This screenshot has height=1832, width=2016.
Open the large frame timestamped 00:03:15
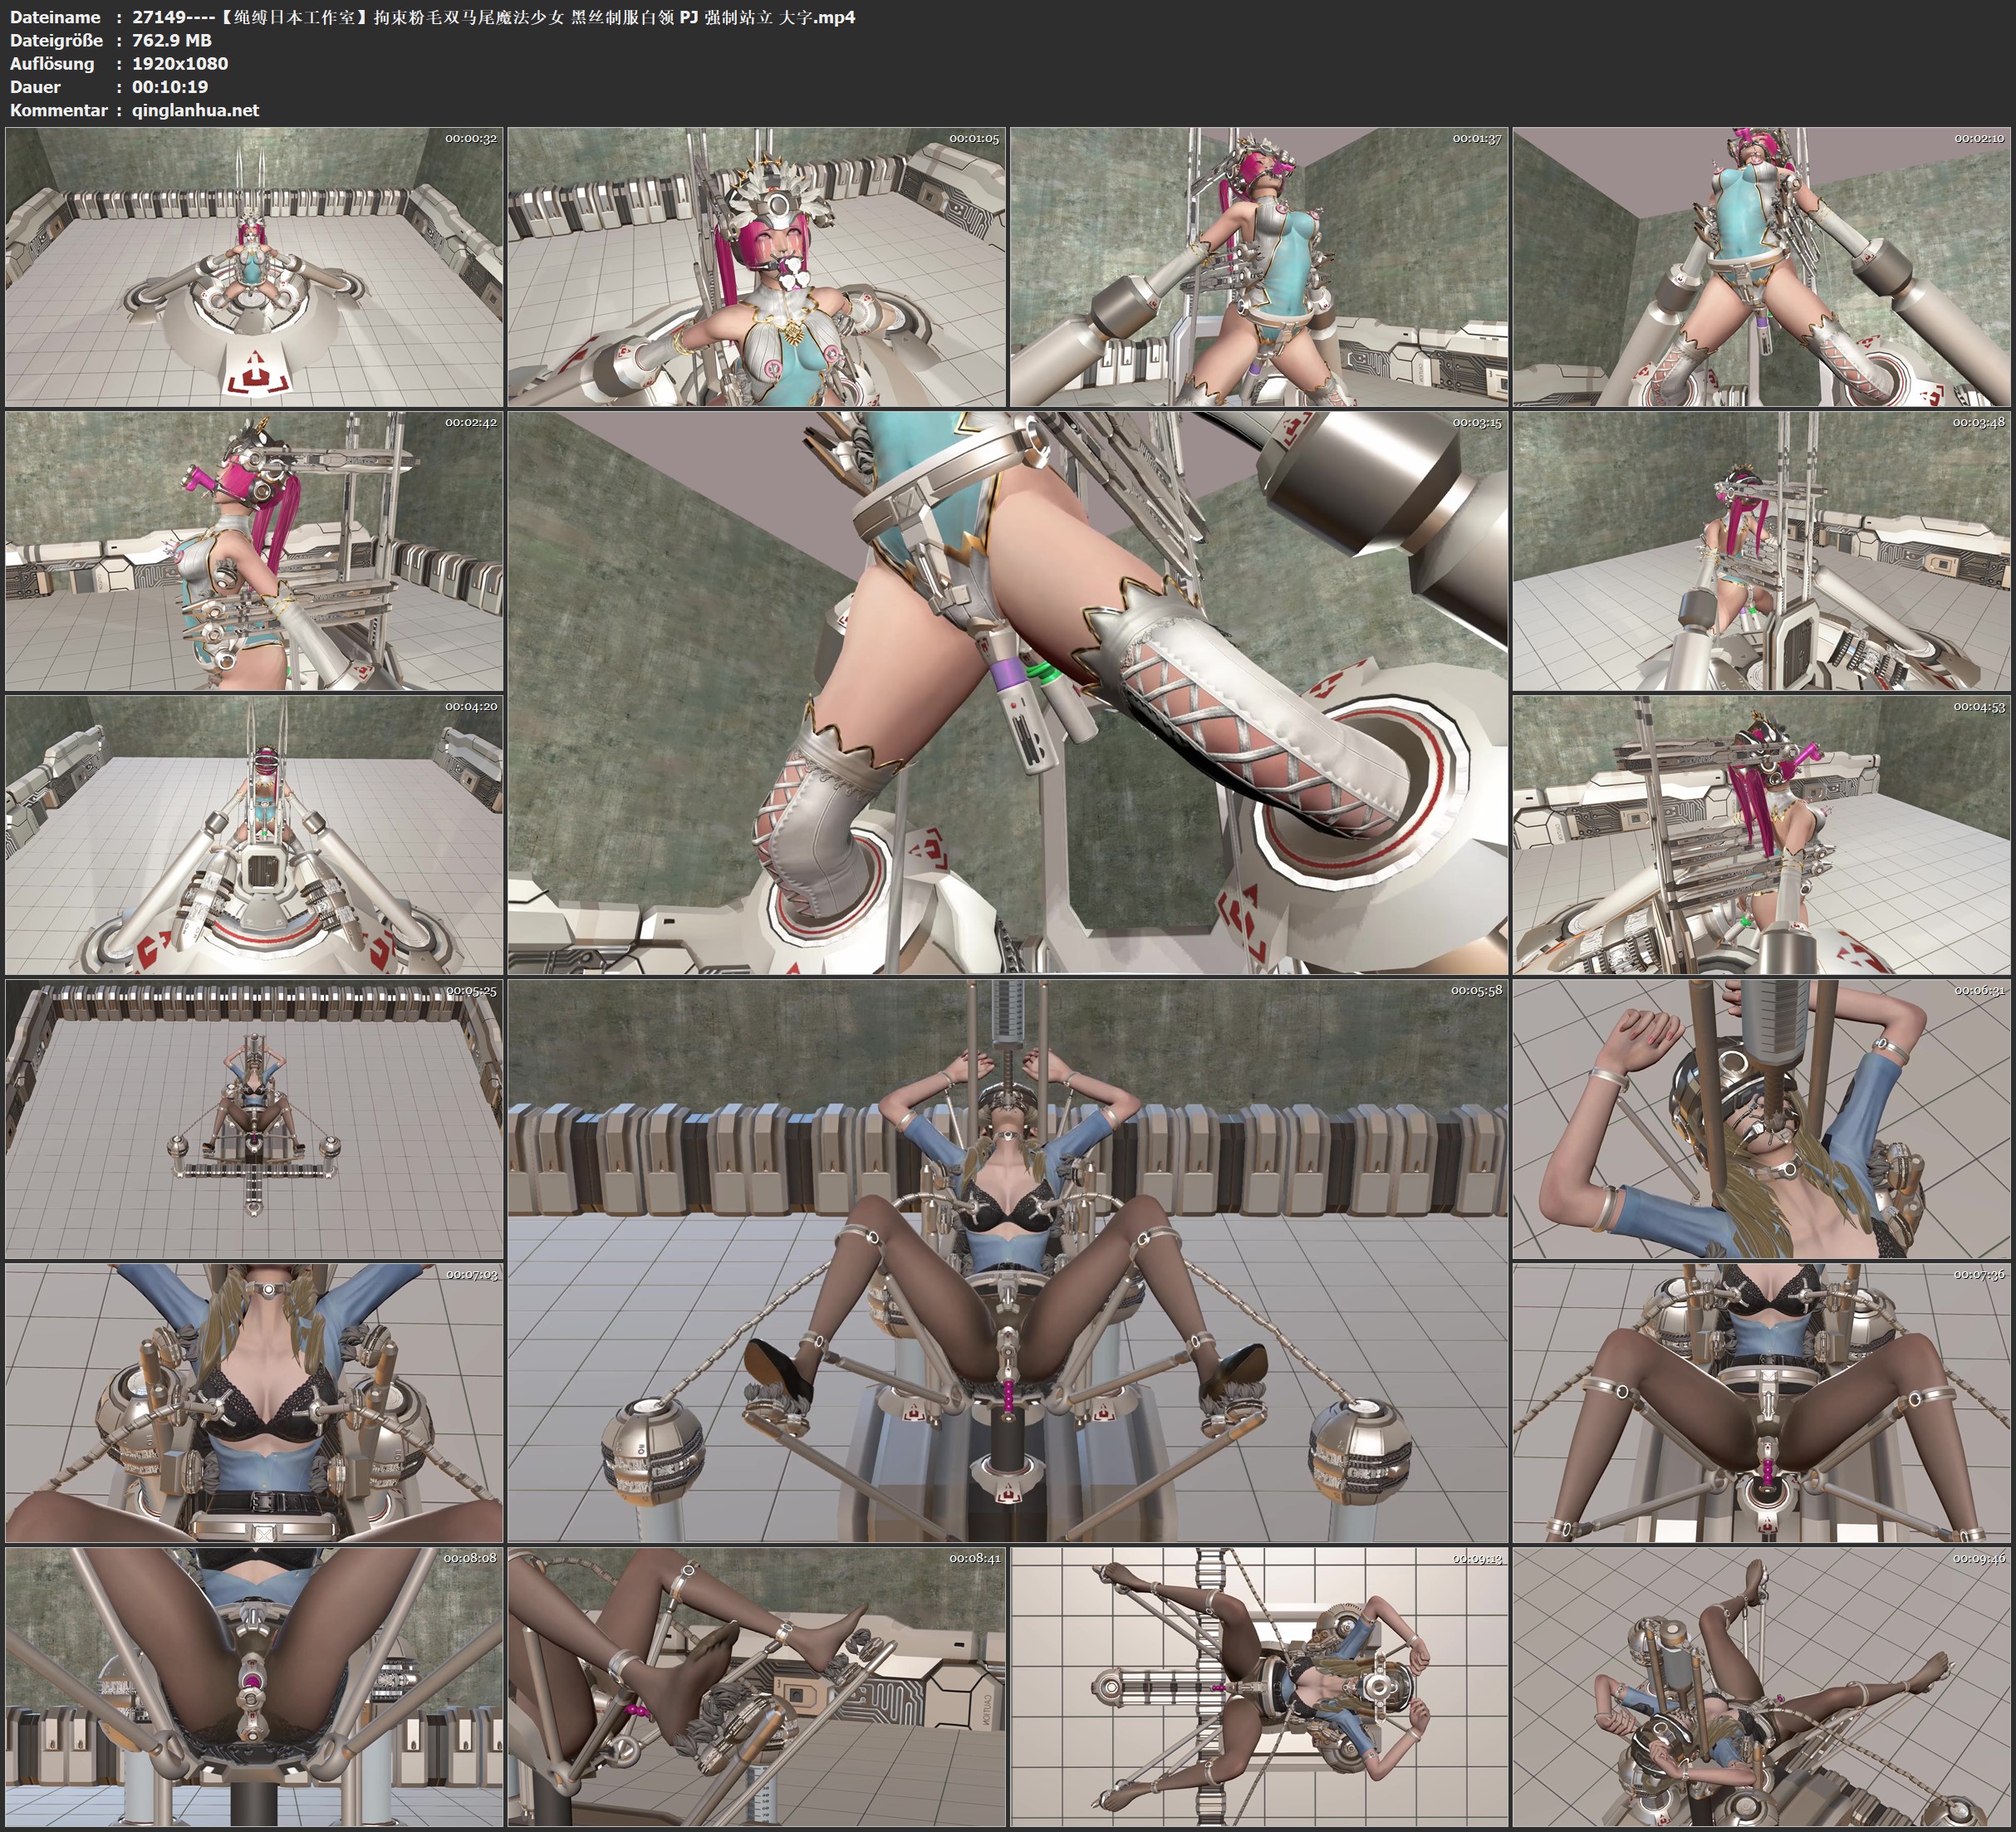pos(1007,692)
